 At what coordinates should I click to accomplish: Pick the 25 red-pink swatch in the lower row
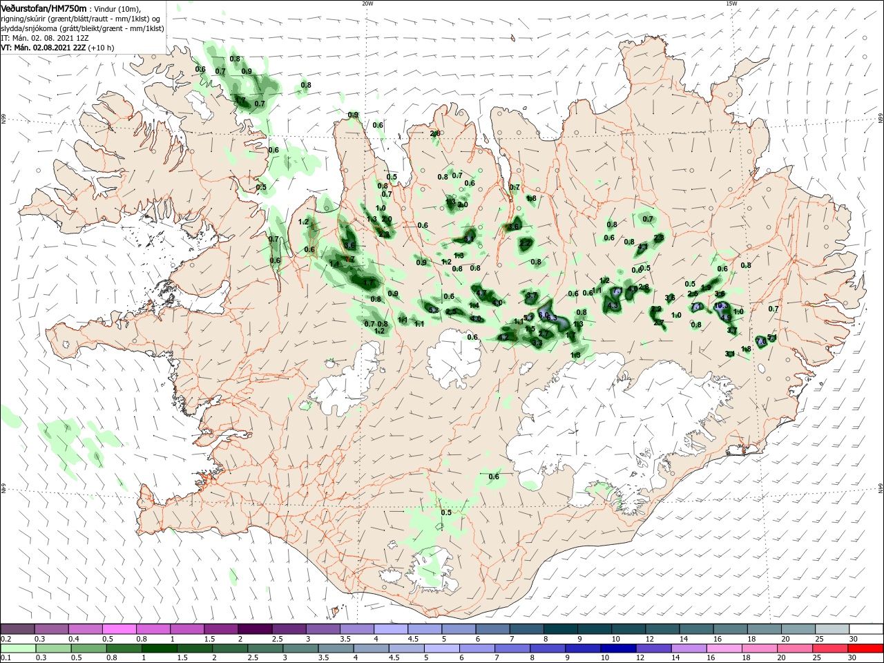(830, 648)
